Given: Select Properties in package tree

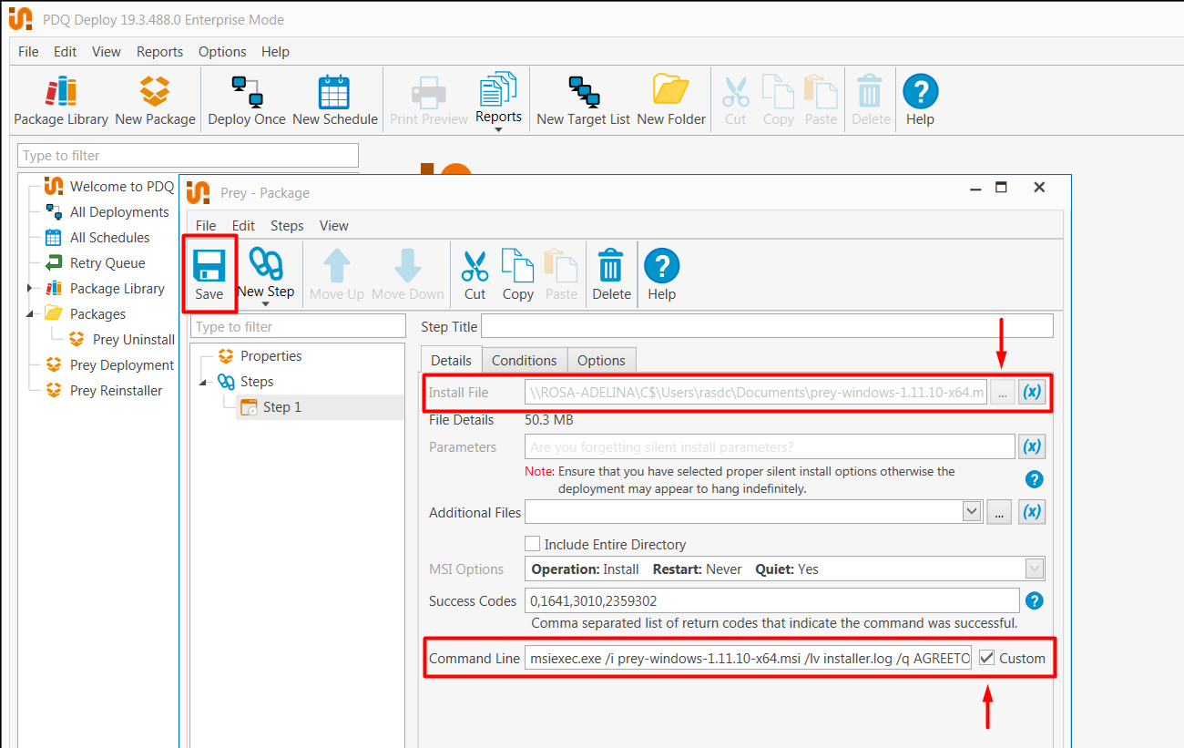Looking at the screenshot, I should point(270,356).
